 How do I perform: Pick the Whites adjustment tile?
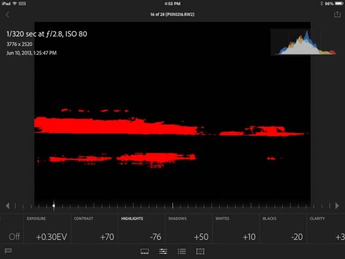236,229
